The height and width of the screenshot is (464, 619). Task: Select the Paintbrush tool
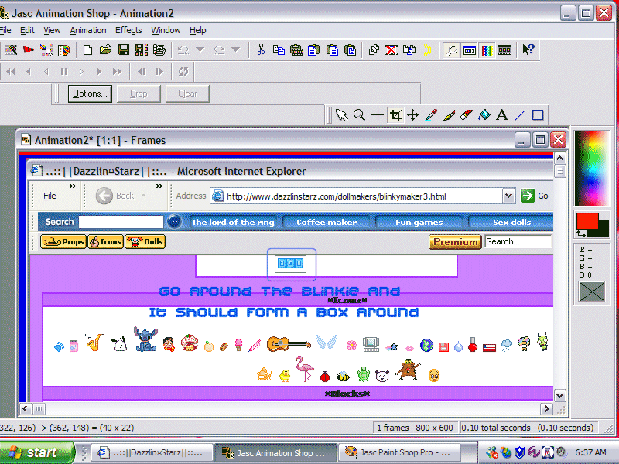click(x=449, y=115)
